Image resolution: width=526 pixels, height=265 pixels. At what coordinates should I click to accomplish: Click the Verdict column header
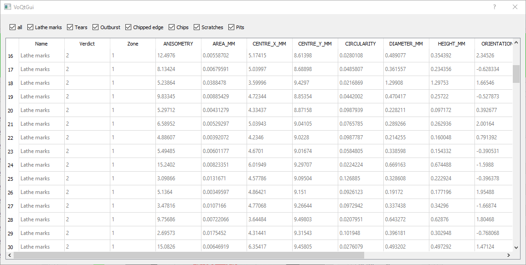pyautogui.click(x=87, y=44)
